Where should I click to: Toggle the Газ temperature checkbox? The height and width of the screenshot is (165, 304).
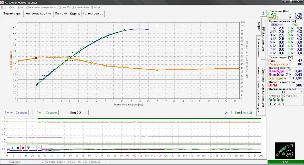pyautogui.click(x=290, y=60)
